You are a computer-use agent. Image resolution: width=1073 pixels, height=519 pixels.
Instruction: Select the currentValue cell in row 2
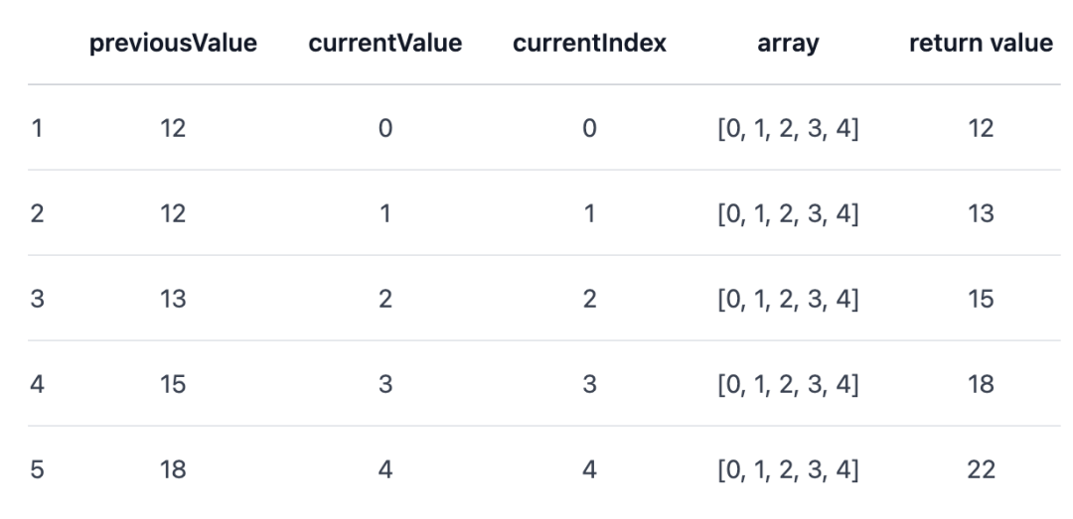click(x=384, y=213)
